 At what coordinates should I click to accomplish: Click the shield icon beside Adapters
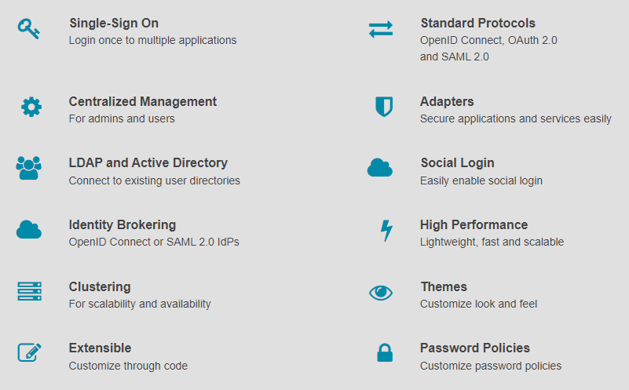pos(384,107)
